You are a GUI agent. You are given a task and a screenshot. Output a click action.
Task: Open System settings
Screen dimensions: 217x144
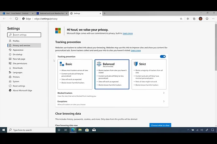(24, 81)
